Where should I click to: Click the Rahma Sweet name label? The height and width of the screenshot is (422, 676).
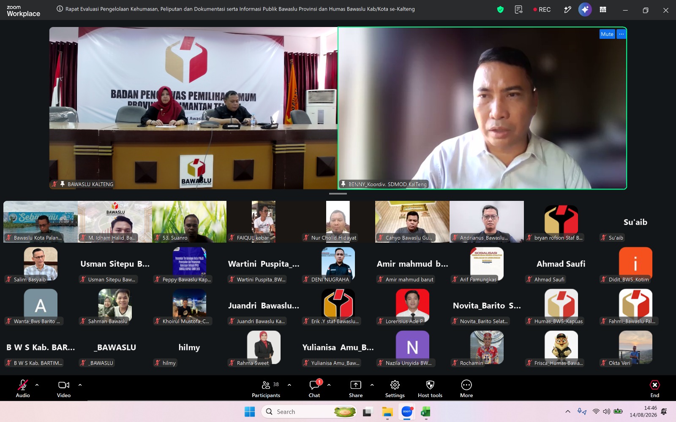pos(253,363)
